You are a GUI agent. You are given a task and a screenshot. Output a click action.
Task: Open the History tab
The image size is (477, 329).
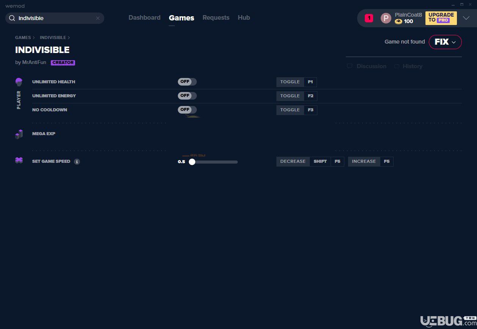[x=412, y=66]
